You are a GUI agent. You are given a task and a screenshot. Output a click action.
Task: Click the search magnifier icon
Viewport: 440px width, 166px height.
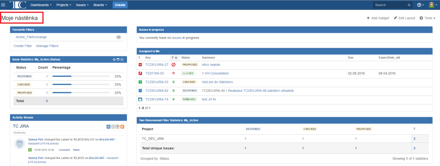pos(409,5)
